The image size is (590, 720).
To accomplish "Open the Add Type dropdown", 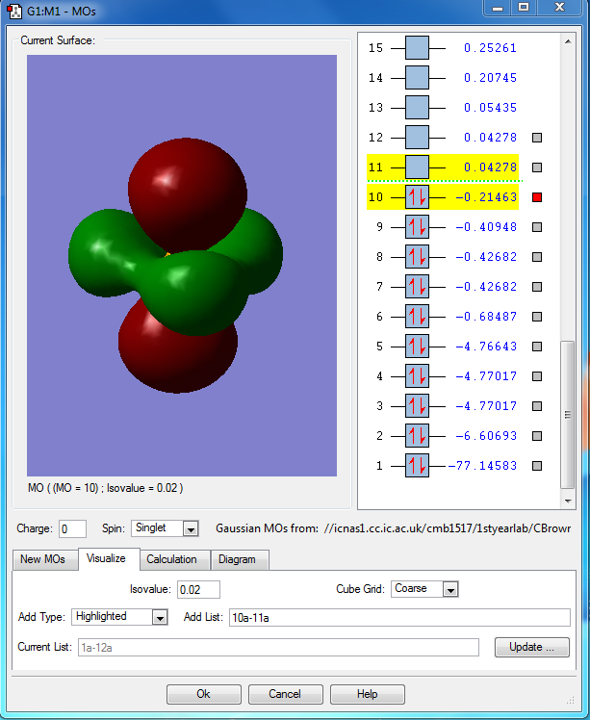I will tap(160, 617).
